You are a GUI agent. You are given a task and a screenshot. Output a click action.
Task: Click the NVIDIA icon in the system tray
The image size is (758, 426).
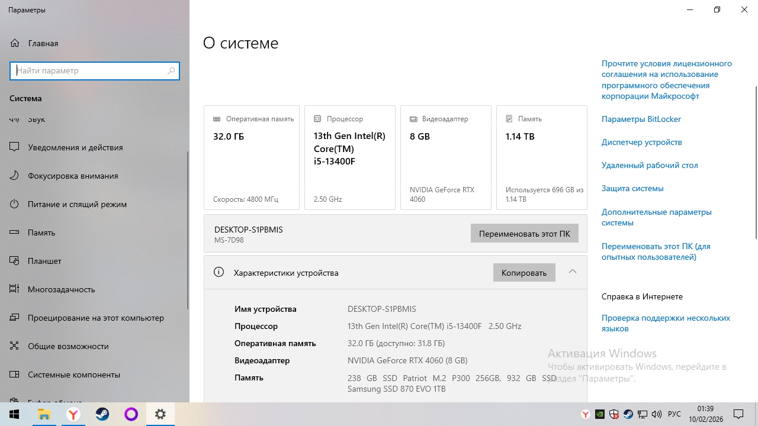click(x=599, y=414)
